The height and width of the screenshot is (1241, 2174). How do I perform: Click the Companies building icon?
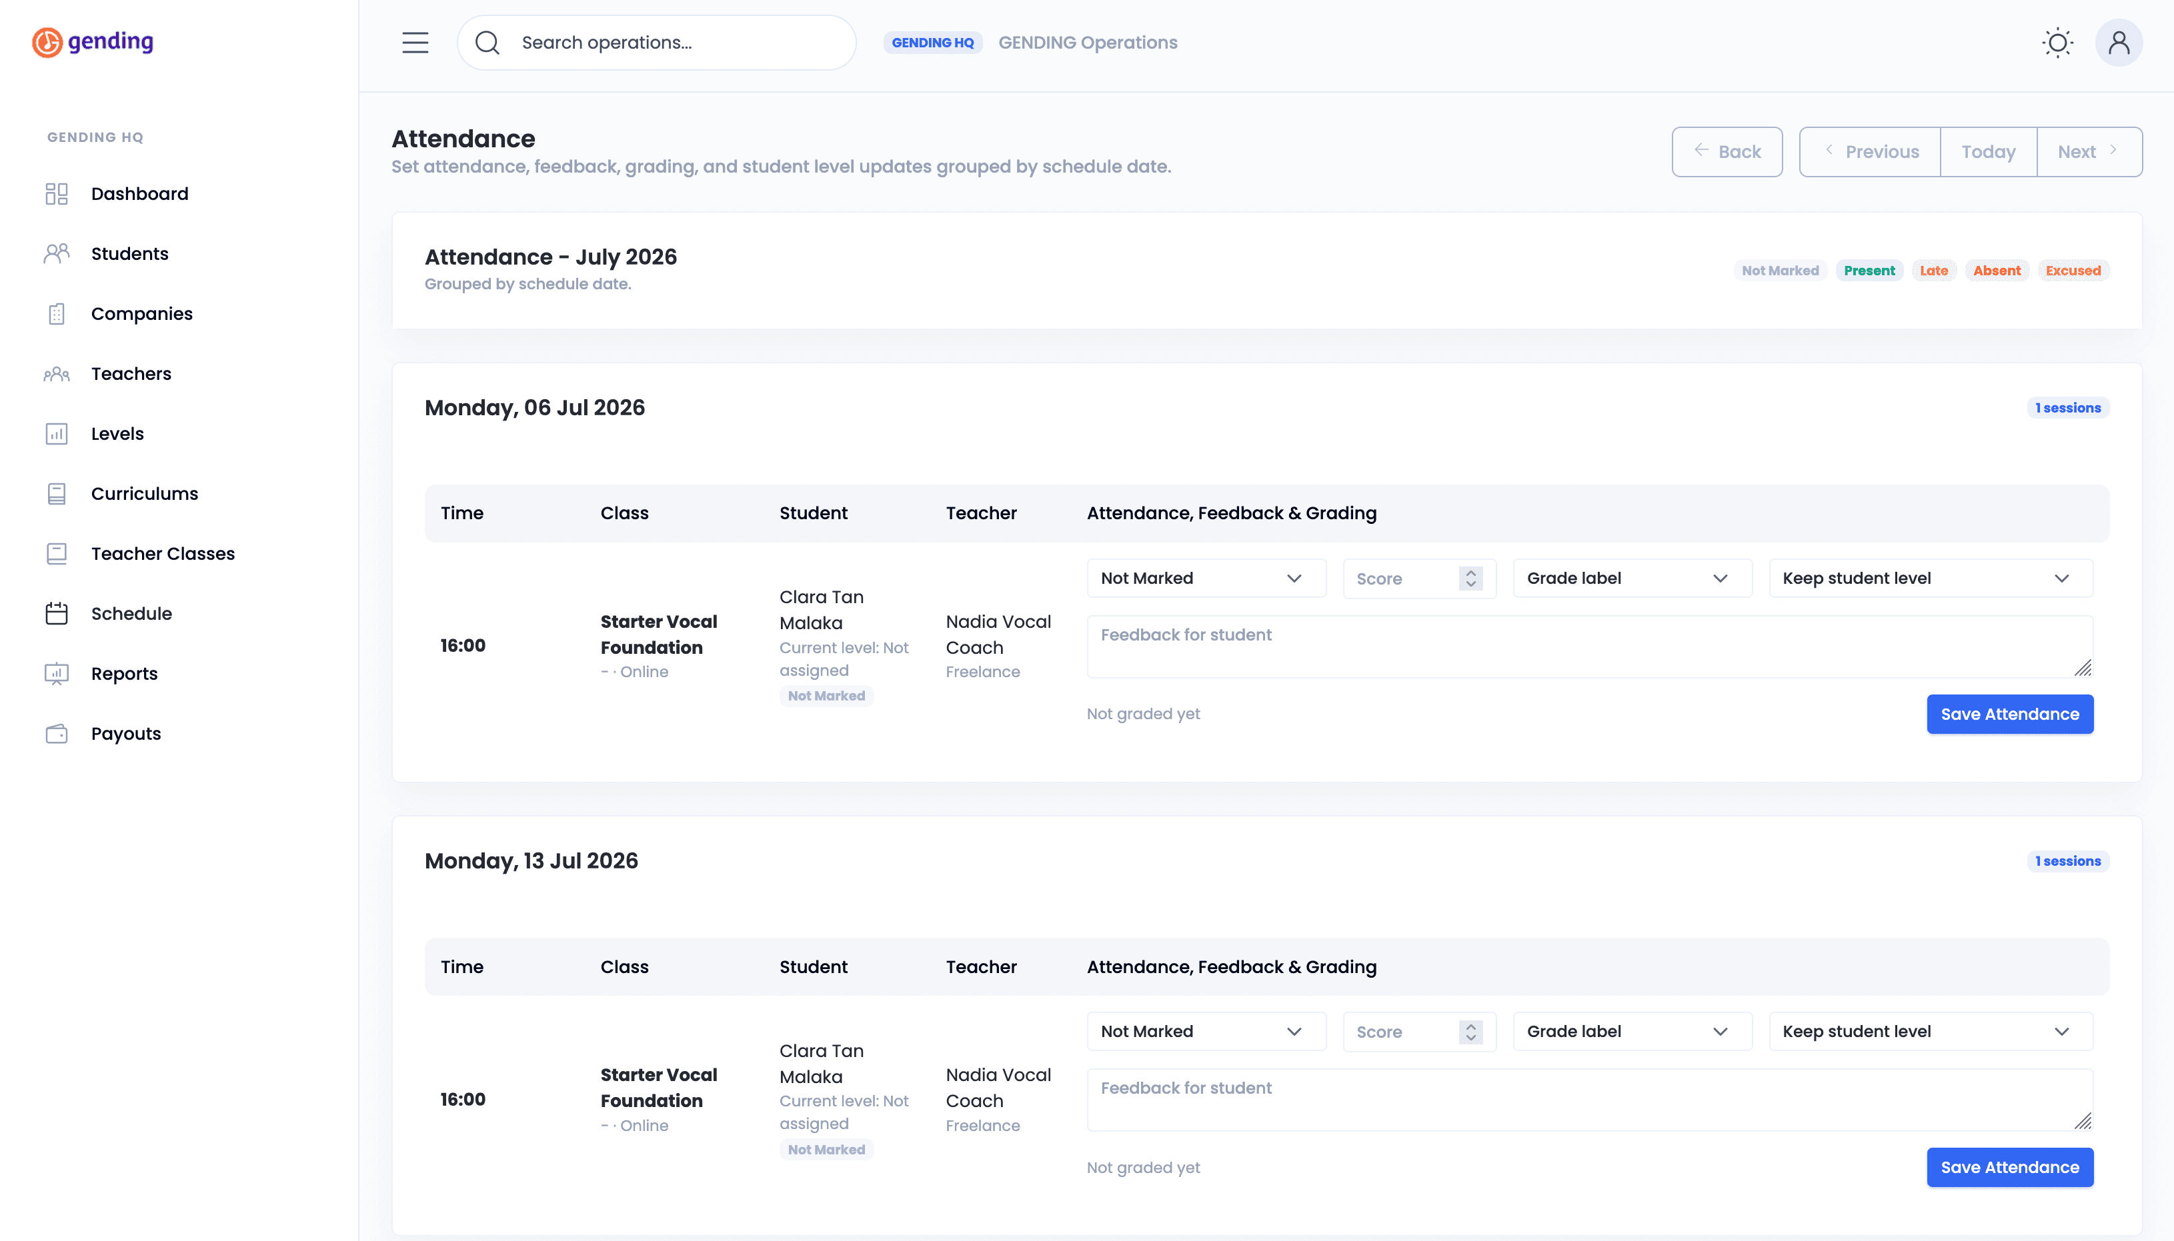click(56, 314)
